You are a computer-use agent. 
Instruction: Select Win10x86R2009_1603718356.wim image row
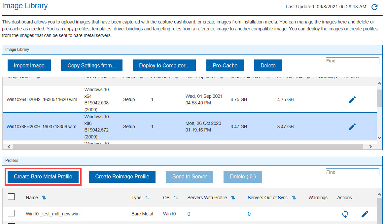[190, 127]
